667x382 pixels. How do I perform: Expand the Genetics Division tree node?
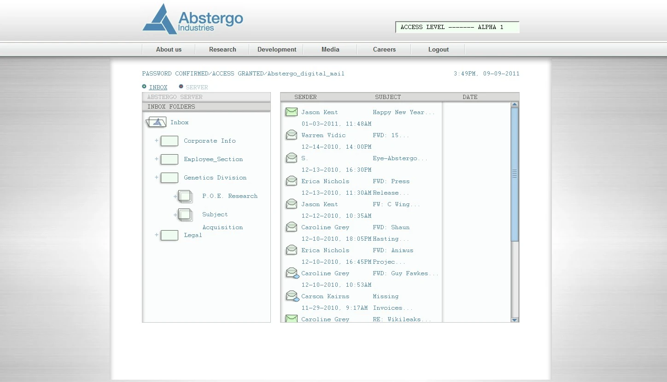click(157, 177)
